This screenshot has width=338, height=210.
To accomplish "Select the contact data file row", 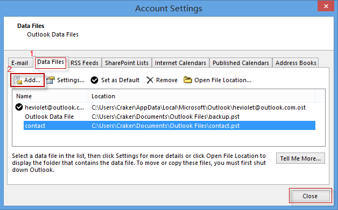I will pyautogui.click(x=170, y=126).
